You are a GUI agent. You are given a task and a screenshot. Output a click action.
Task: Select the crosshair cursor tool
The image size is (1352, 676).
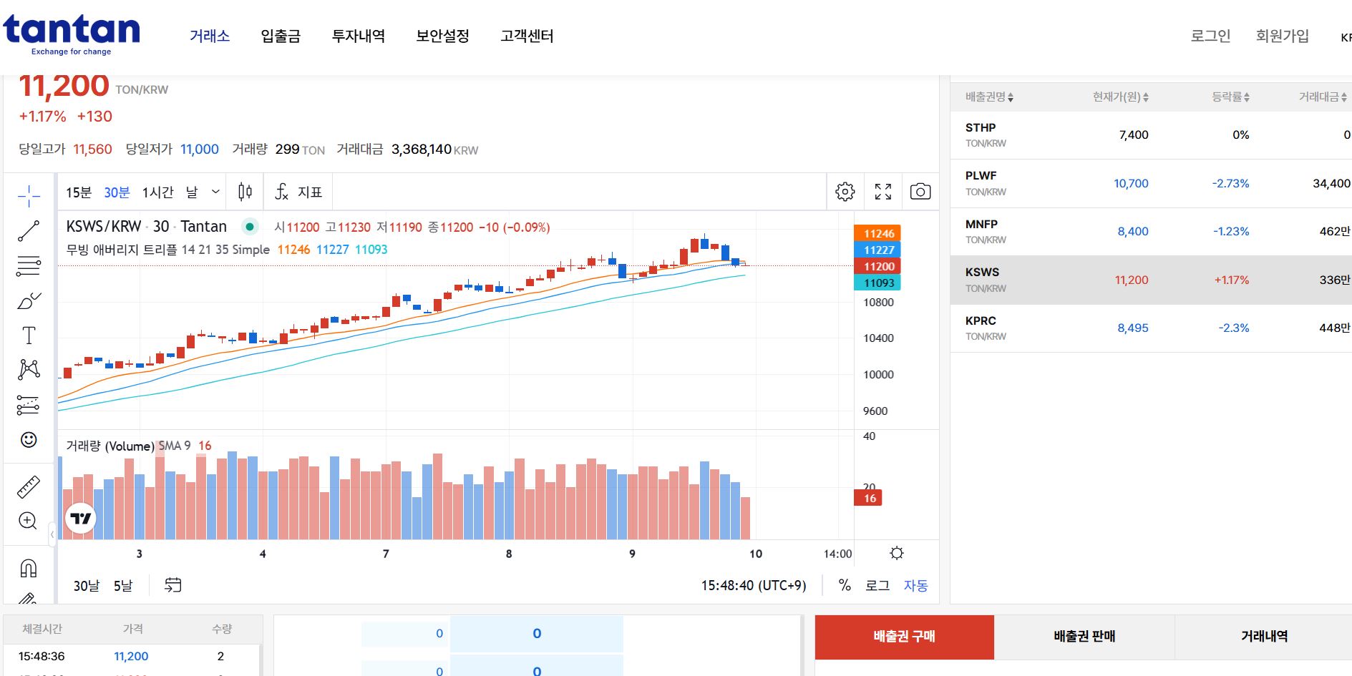coord(29,195)
